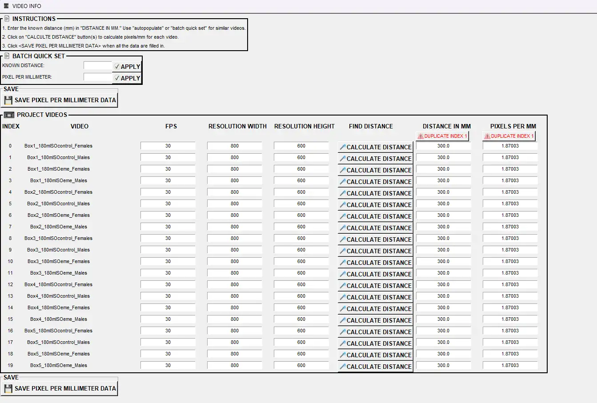Click the checkmark icon beside PIXEL PER MILLIMETER apply
Viewport: 597px width, 403px height.
pyautogui.click(x=117, y=78)
